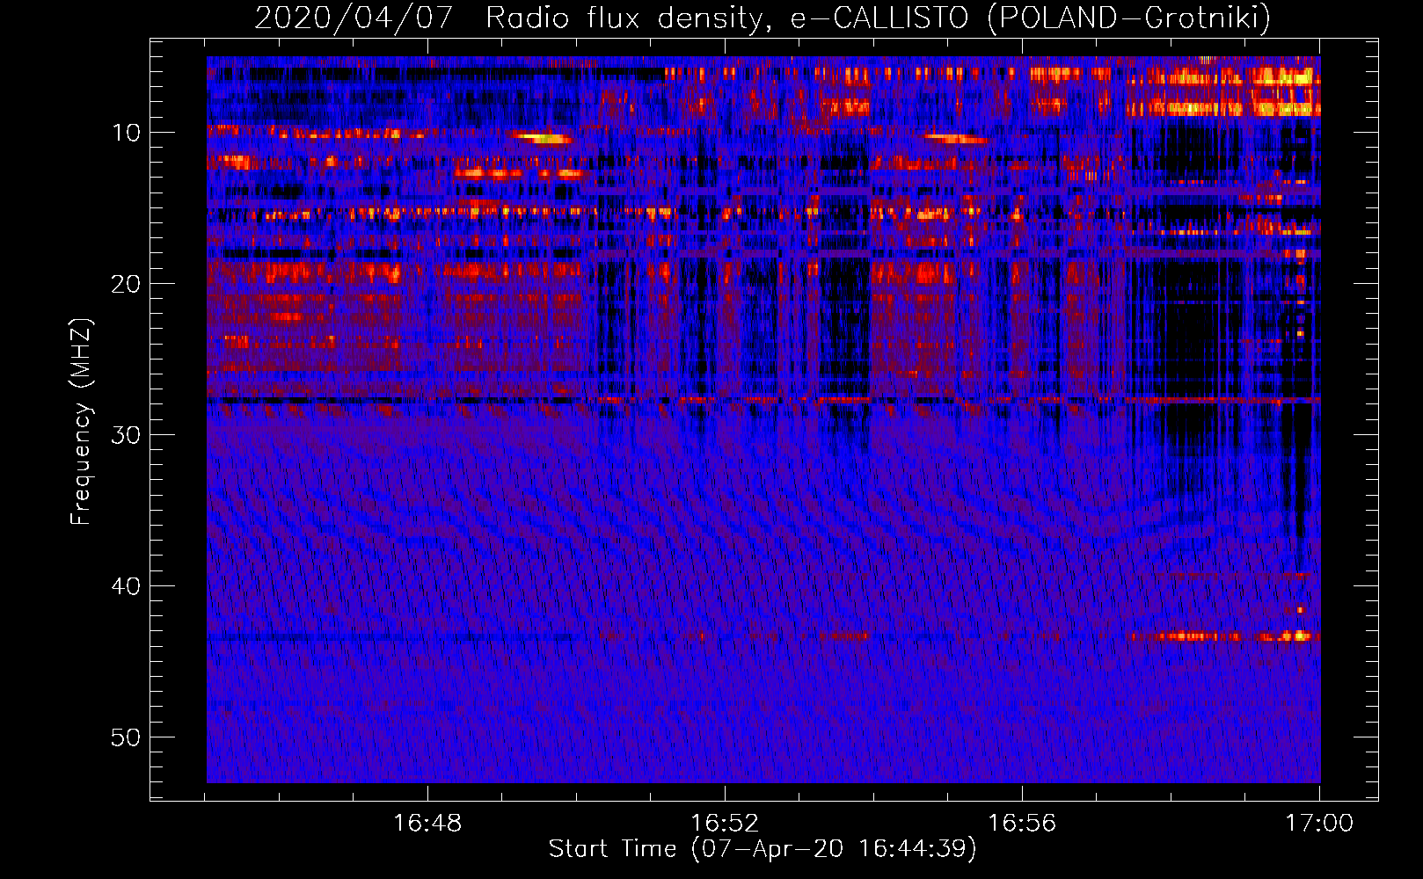Click the bright yellow burst near 10 MHz before 16:50

click(x=543, y=138)
